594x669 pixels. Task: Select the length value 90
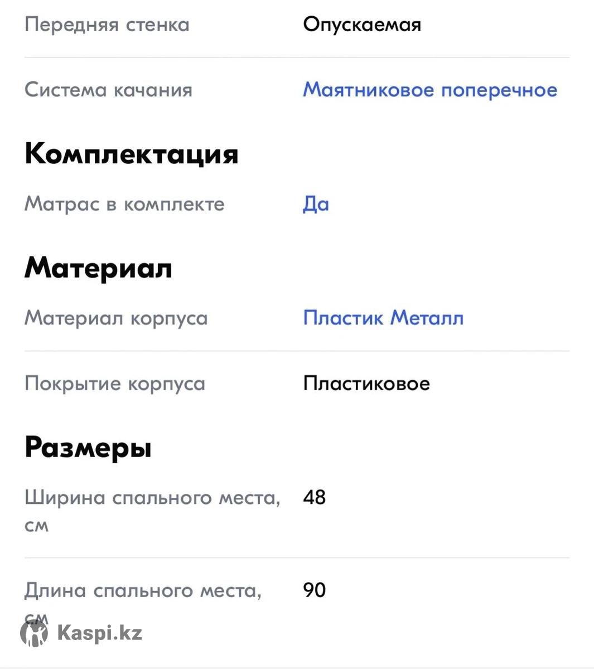(x=315, y=590)
